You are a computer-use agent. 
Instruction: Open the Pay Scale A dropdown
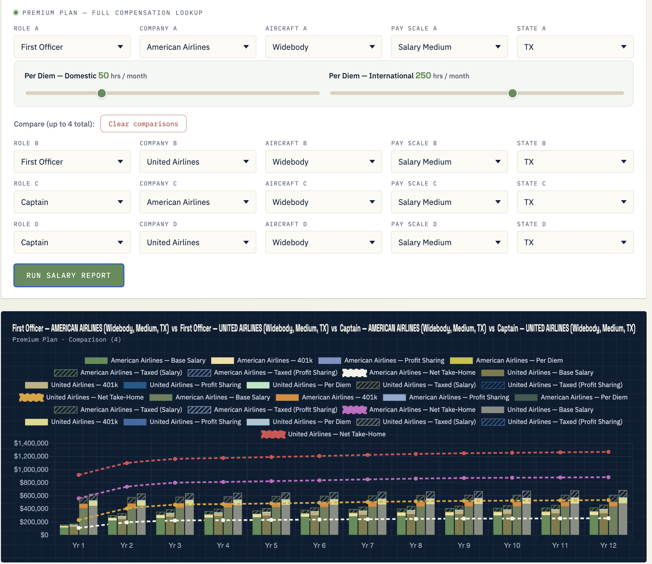[x=450, y=47]
